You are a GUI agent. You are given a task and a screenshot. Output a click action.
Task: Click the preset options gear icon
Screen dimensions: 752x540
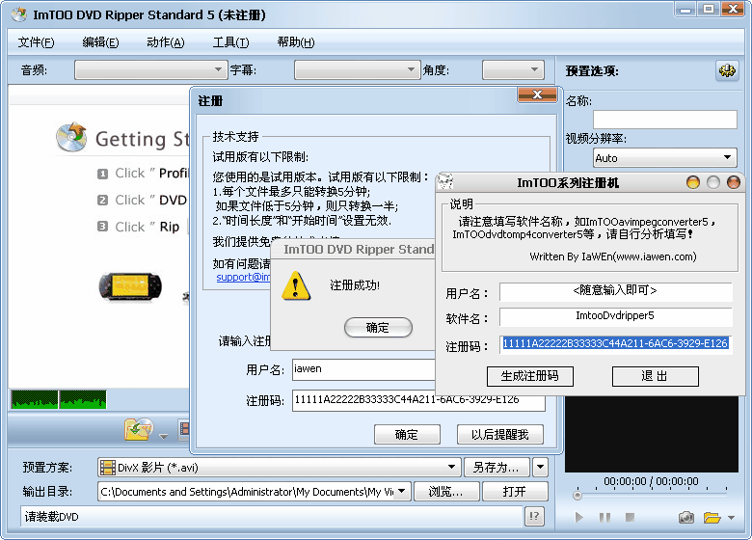[727, 70]
